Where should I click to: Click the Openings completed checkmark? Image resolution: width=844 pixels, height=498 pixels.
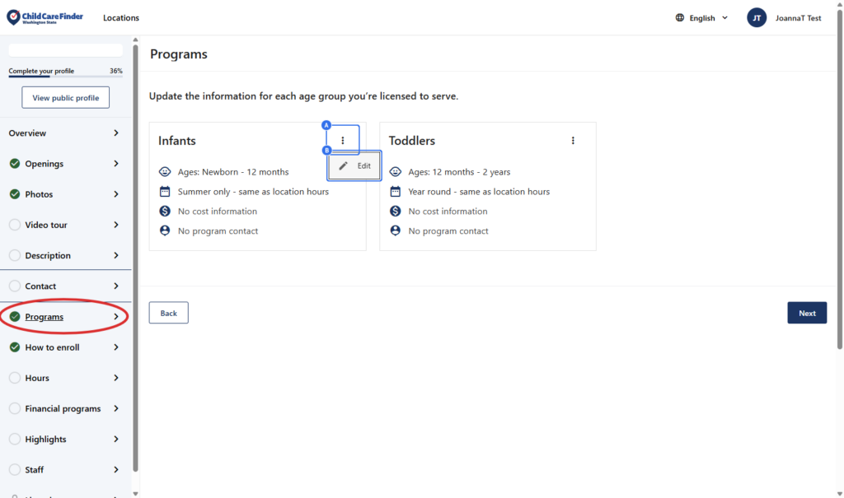point(15,164)
